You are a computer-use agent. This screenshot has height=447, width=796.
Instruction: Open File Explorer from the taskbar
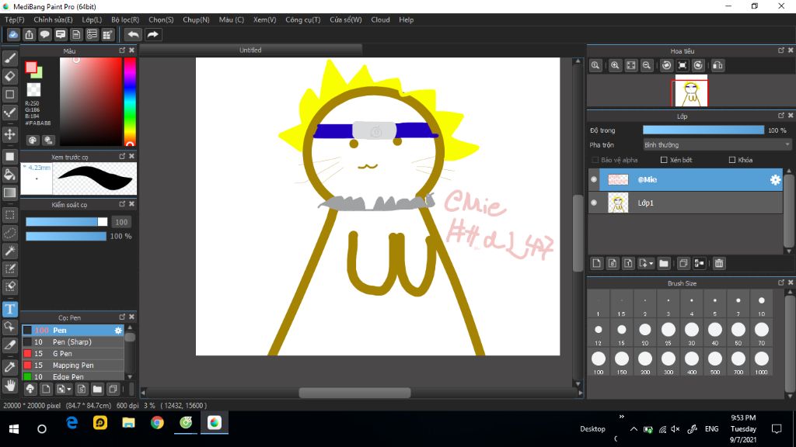coord(128,423)
